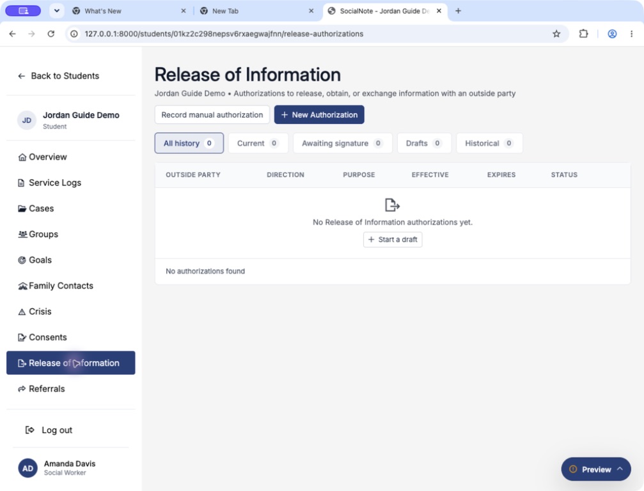Image resolution: width=644 pixels, height=491 pixels.
Task: Click 'No authorizations found' footer text
Action: (205, 271)
